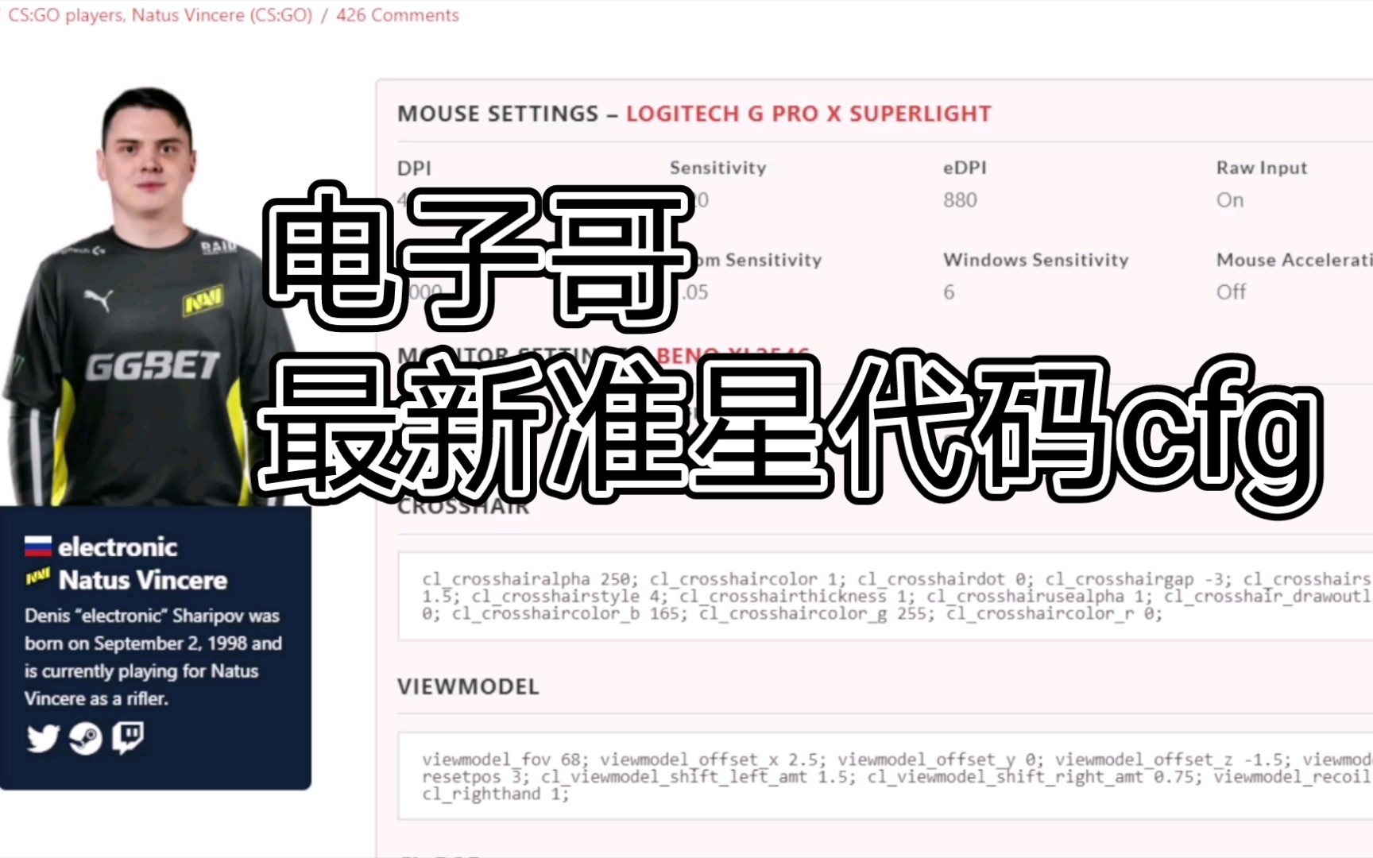
Task: Open electronic's Twitter profile icon
Action: tap(43, 738)
